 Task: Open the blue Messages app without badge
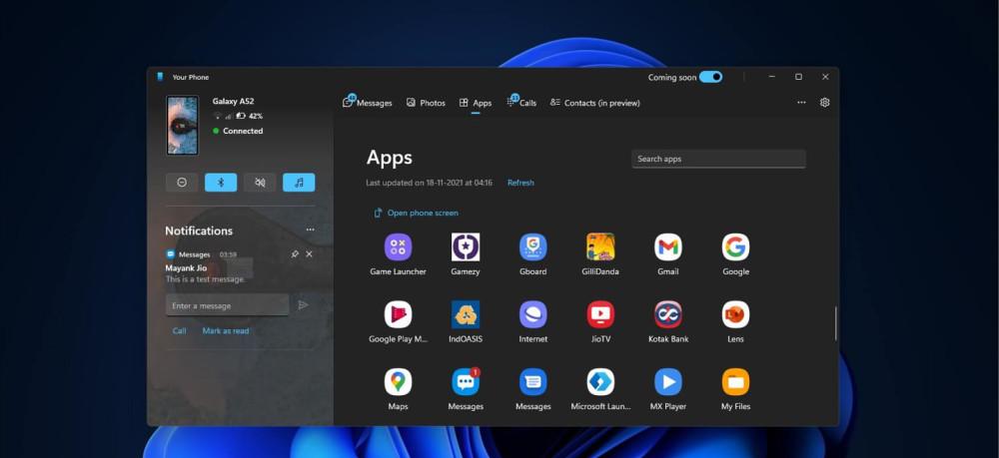click(533, 382)
